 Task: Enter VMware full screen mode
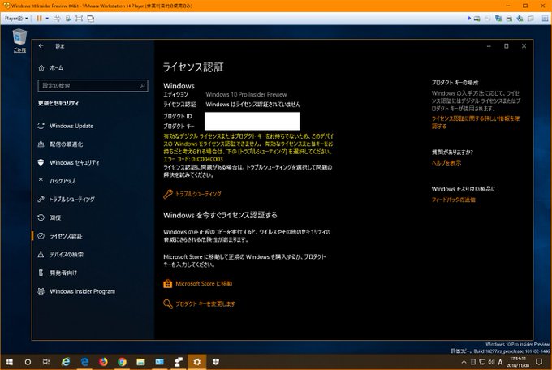80,19
